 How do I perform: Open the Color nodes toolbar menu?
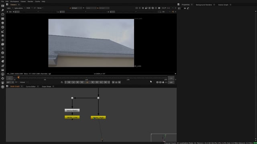coord(3,23)
